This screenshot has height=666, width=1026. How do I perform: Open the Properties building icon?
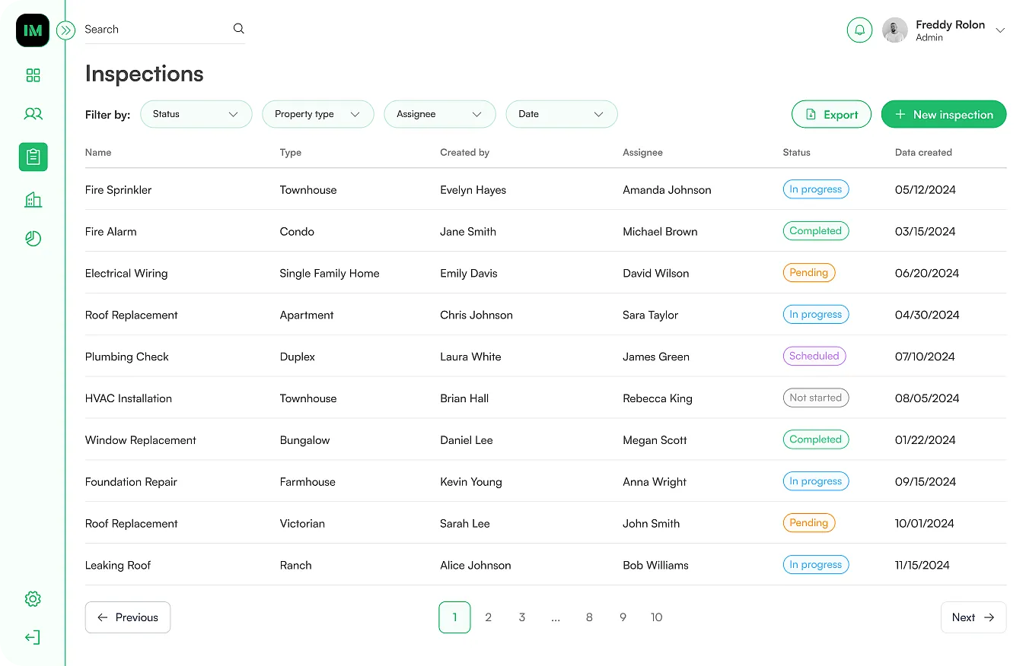point(33,199)
